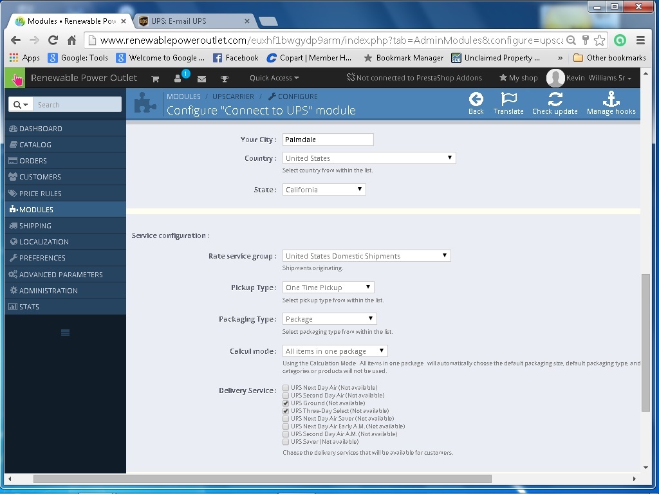
Task: Uncheck UPS Three-Day Select service
Action: point(286,411)
